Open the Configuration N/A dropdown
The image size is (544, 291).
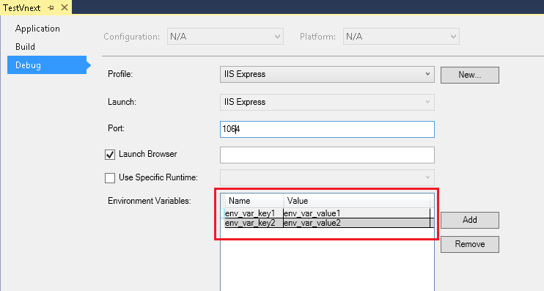pyautogui.click(x=225, y=37)
